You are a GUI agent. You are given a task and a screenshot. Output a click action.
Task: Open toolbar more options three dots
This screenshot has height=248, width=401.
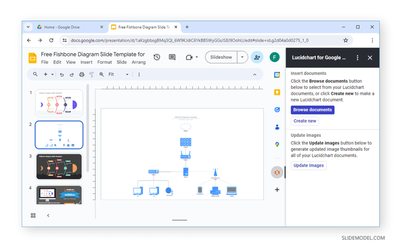point(139,75)
